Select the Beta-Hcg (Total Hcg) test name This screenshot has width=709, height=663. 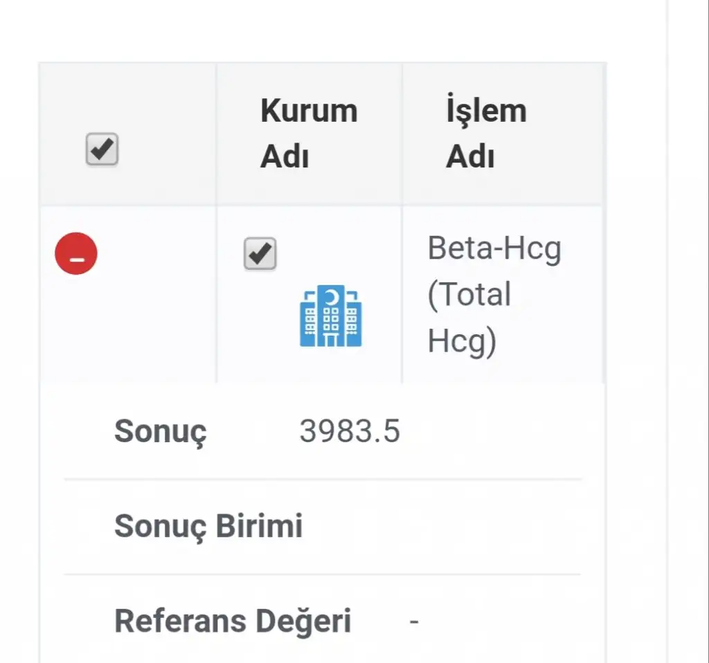coord(494,294)
